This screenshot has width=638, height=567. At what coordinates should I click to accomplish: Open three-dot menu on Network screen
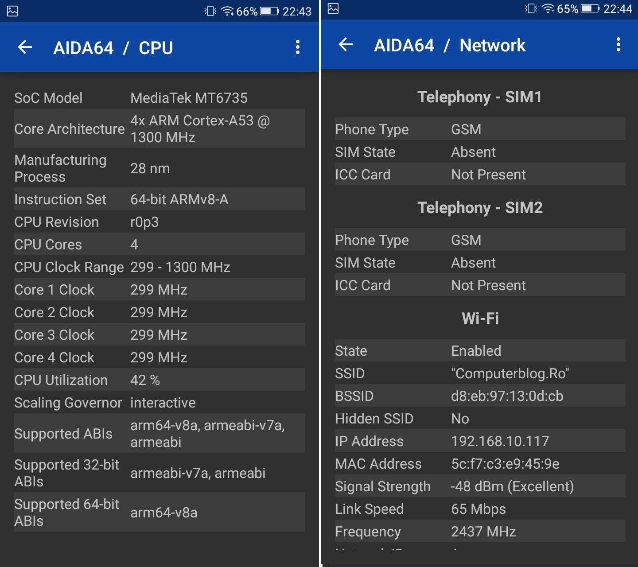[x=618, y=44]
